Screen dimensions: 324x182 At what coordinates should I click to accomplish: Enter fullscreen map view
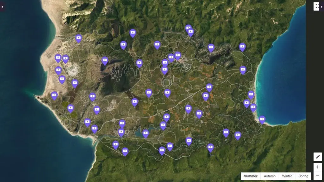pyautogui.click(x=316, y=6)
